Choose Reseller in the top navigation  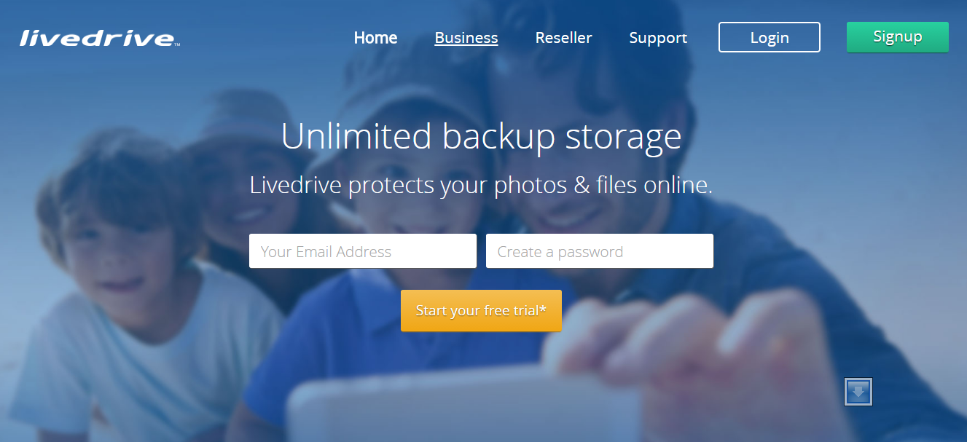(563, 38)
